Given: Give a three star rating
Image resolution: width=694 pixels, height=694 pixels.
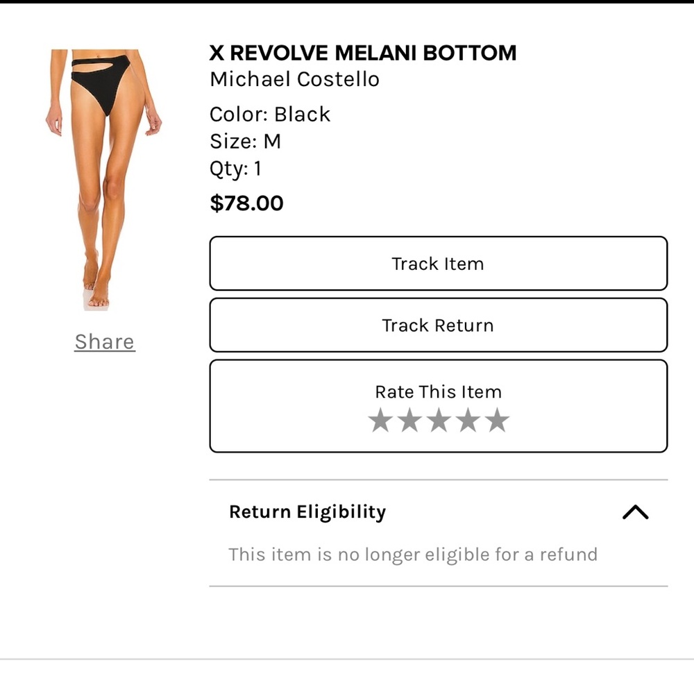Looking at the screenshot, I should point(438,420).
